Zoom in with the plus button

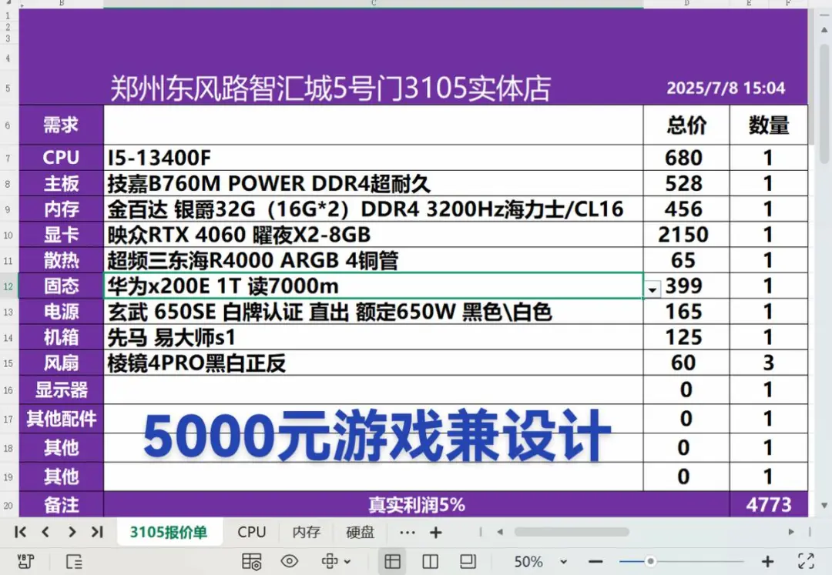(x=767, y=561)
